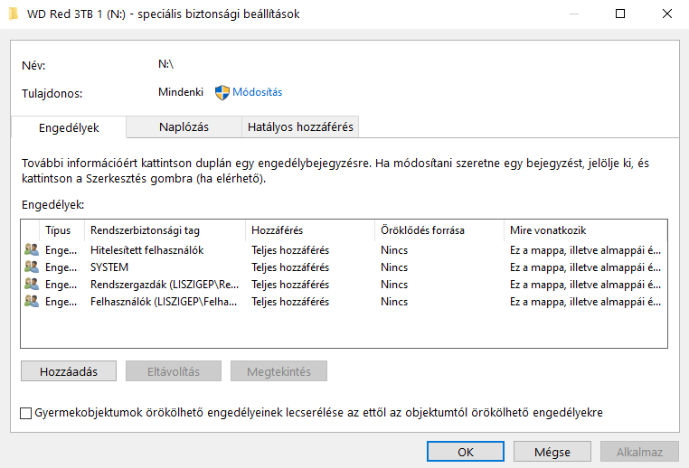Image resolution: width=689 pixels, height=468 pixels.
Task: Open the Hatályos hozzáférés tab
Action: coord(300,126)
